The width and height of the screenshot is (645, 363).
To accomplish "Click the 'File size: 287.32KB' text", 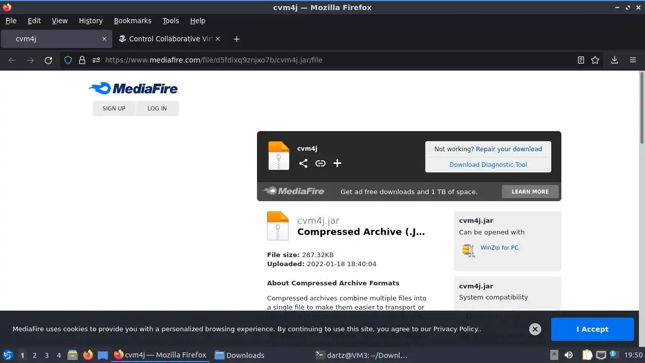I will tap(300, 255).
